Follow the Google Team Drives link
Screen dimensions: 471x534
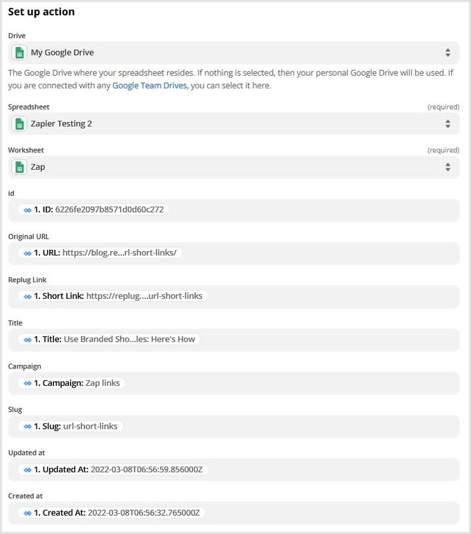[x=150, y=86]
